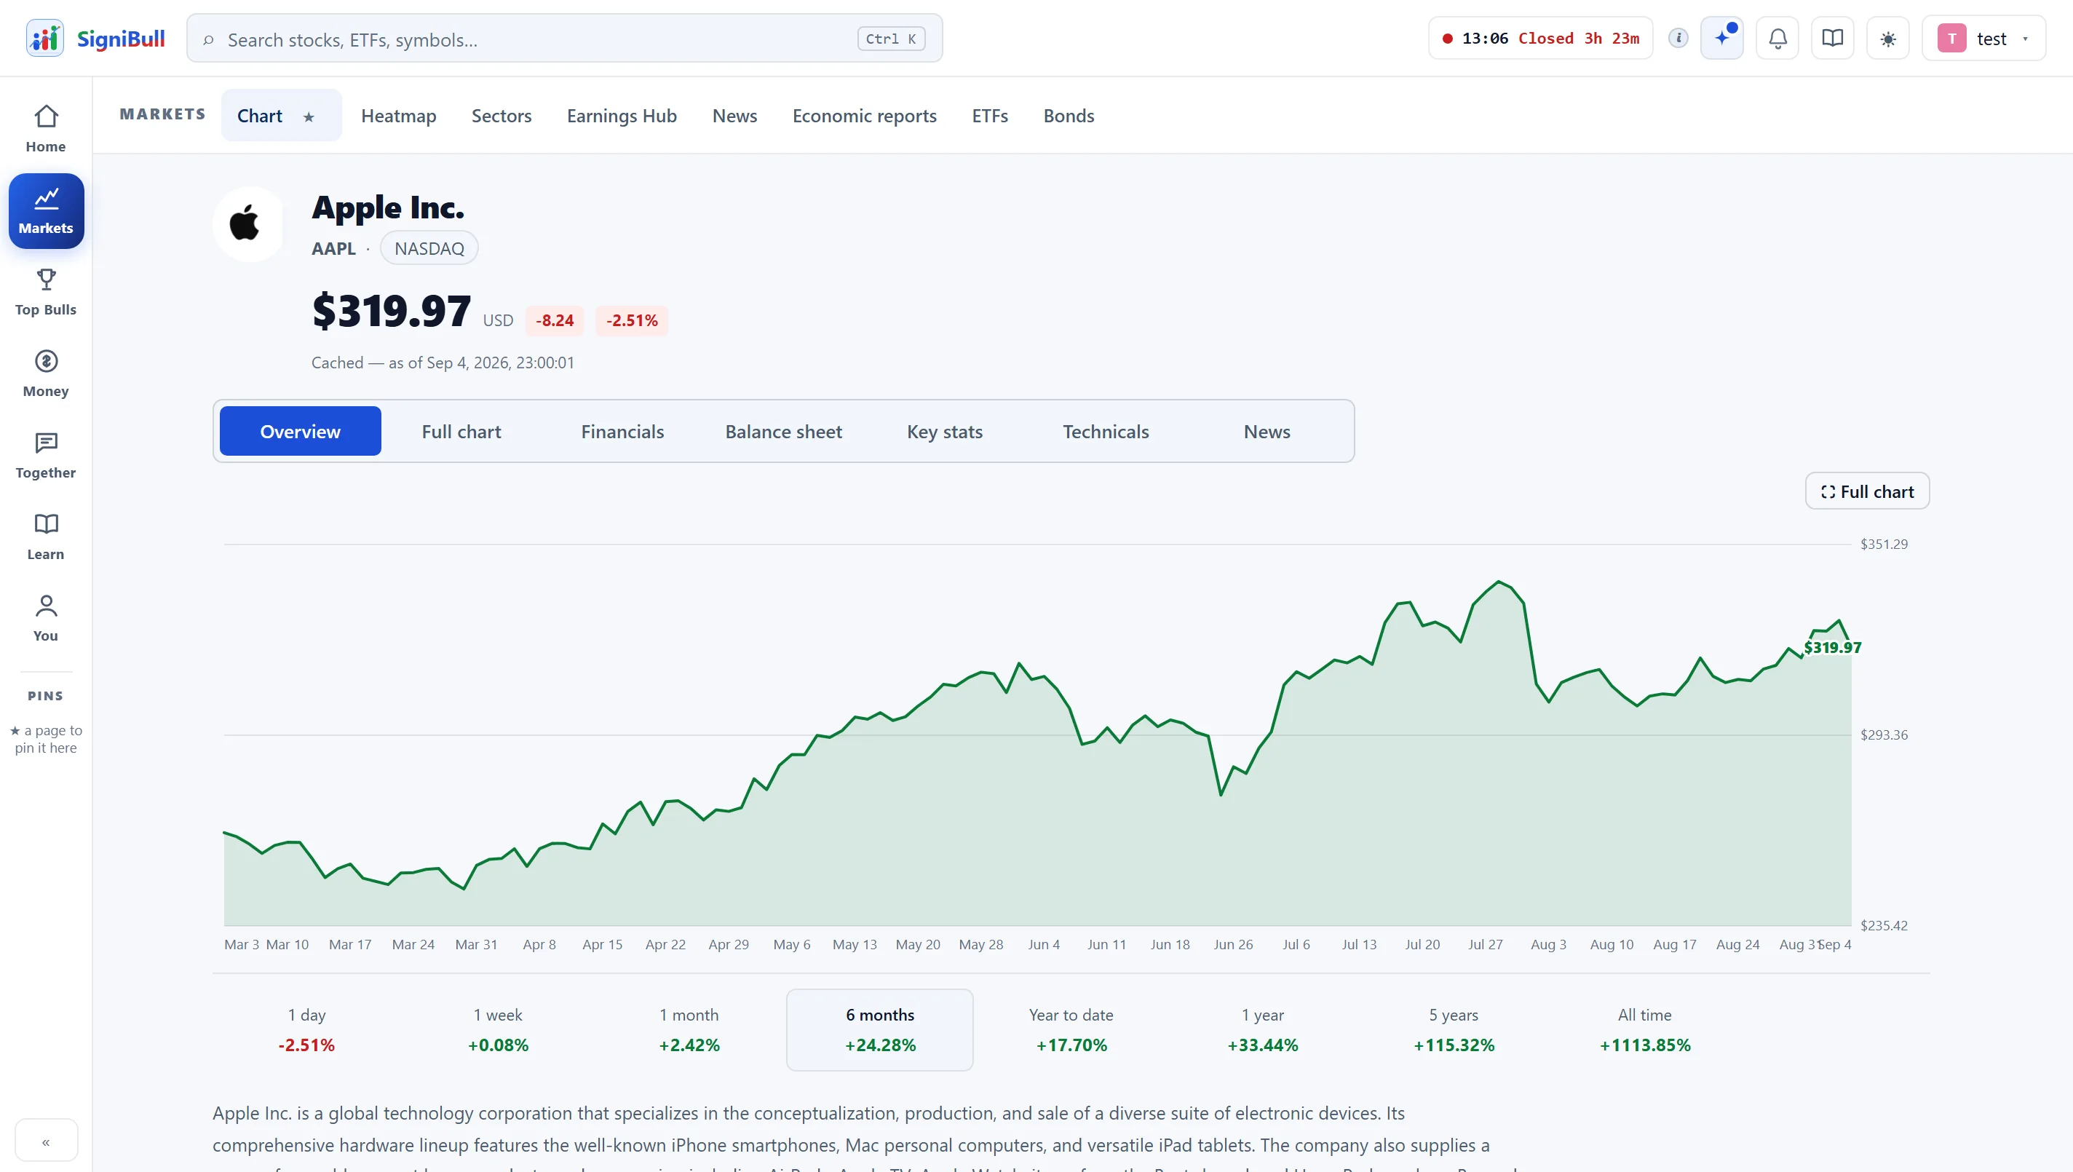The image size is (2073, 1172).
Task: Open the Technicals tab
Action: click(1106, 432)
